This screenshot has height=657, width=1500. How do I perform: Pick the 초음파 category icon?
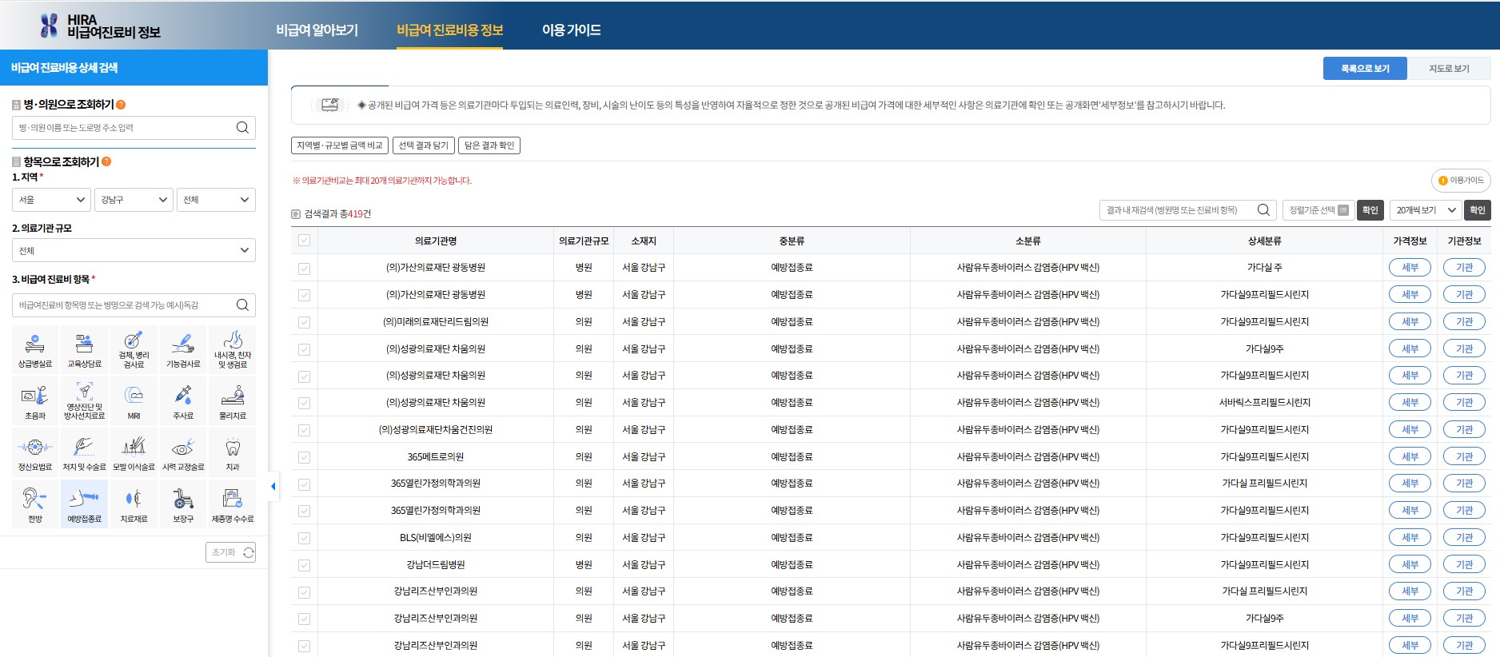35,400
